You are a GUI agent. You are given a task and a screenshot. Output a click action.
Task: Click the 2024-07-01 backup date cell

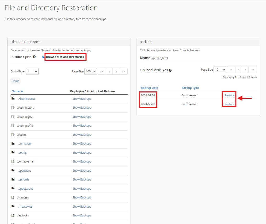(x=148, y=95)
